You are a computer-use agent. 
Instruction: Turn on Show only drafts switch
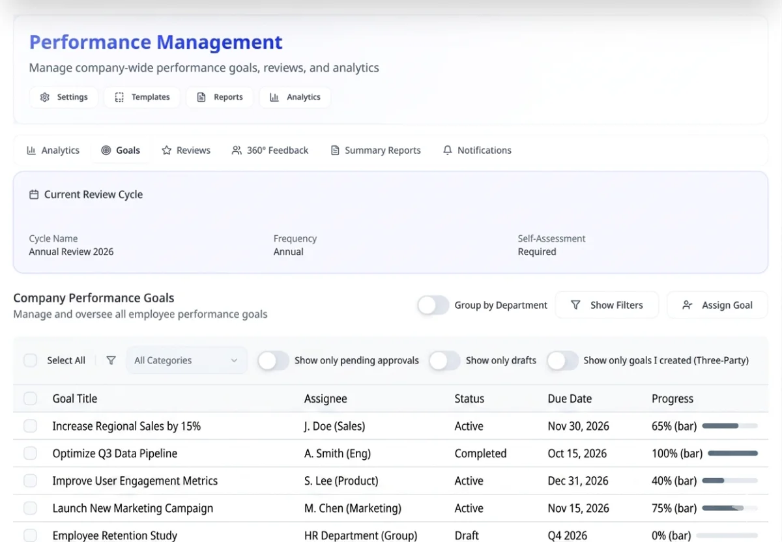coord(444,360)
